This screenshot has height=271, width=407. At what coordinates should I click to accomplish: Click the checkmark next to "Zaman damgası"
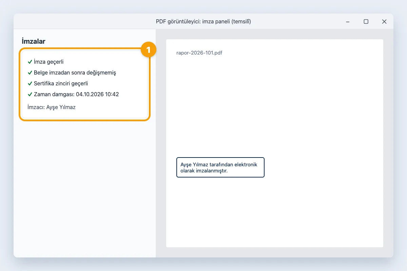click(x=30, y=95)
